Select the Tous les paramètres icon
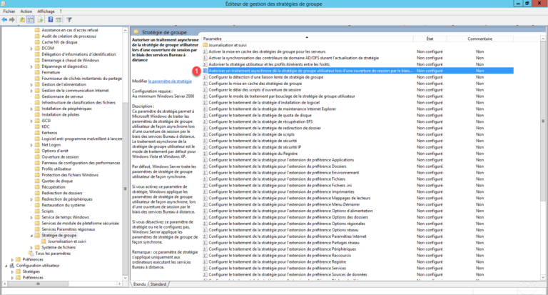Image resolution: width=548 pixels, height=295 pixels. click(x=31, y=254)
